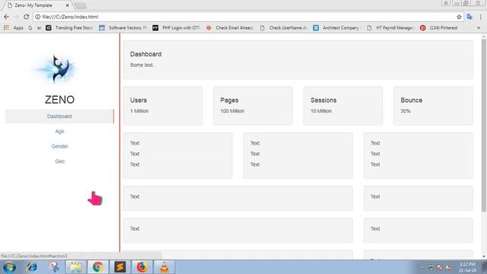This screenshot has width=487, height=274.
Task: Close the Zeno tab
Action: click(x=67, y=5)
